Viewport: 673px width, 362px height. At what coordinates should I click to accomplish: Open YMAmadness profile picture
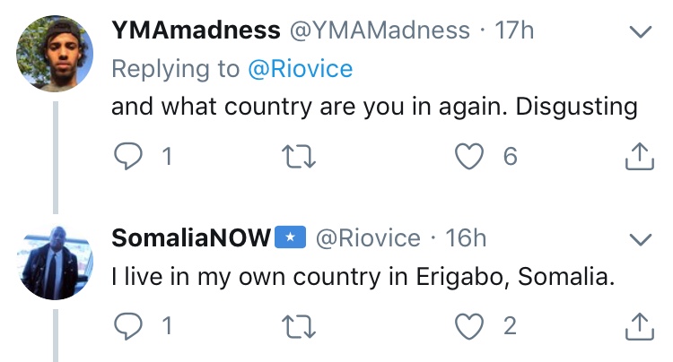pyautogui.click(x=56, y=56)
